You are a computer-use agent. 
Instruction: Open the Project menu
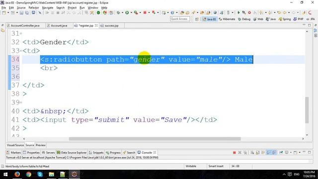(x=72, y=8)
